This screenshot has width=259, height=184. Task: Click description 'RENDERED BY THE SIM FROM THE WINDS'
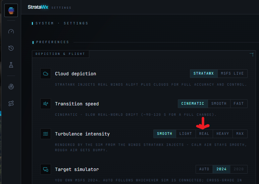[x=151, y=148]
